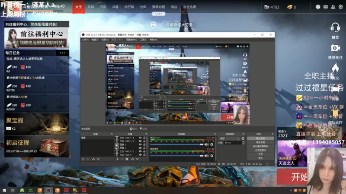Move scene down in scenes panel
The width and height of the screenshot is (346, 194).
[98, 159]
